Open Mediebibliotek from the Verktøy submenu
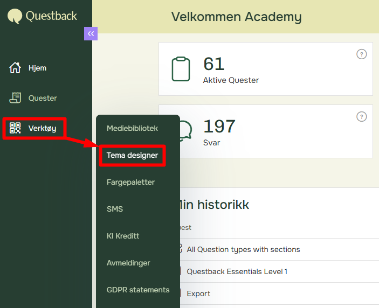The height and width of the screenshot is (308, 379). [x=132, y=128]
